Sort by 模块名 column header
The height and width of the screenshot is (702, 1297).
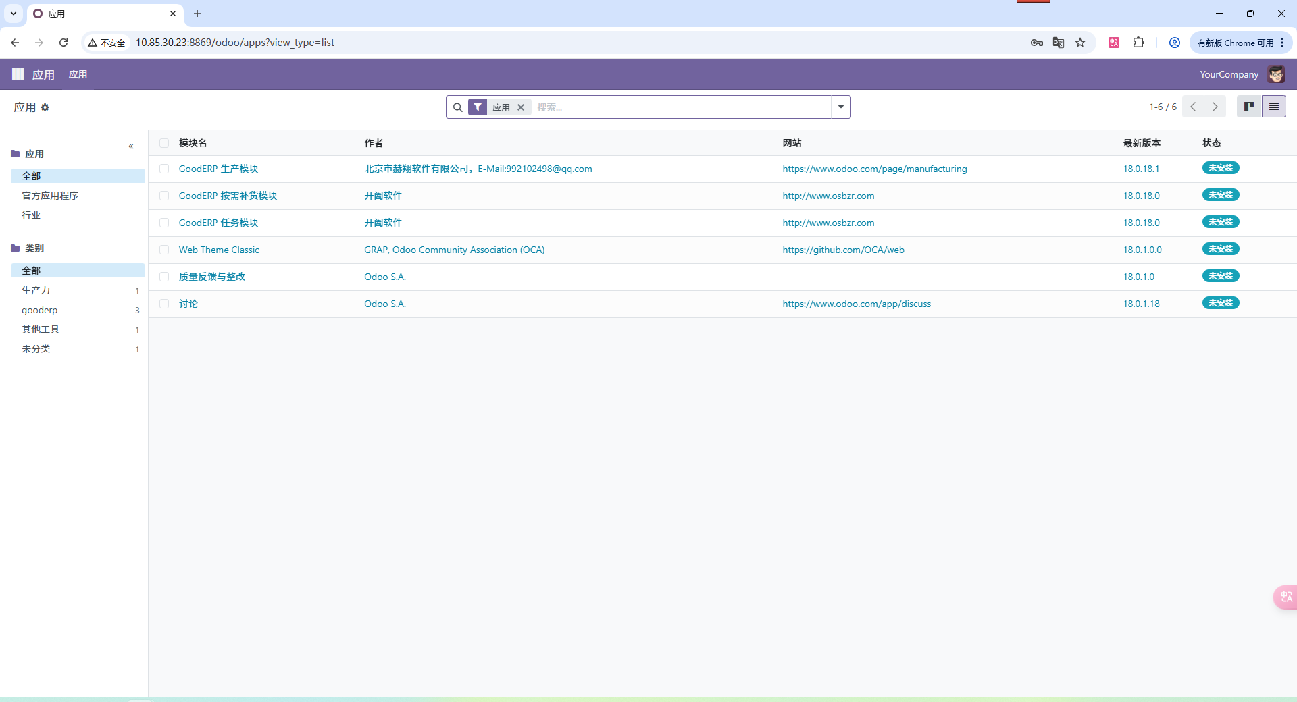tap(193, 143)
